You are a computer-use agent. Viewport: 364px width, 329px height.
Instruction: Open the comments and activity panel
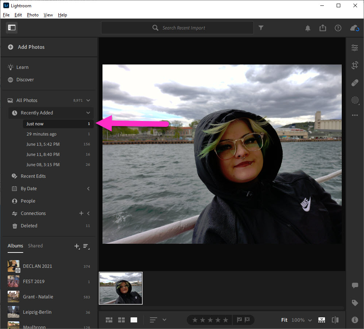(x=355, y=285)
